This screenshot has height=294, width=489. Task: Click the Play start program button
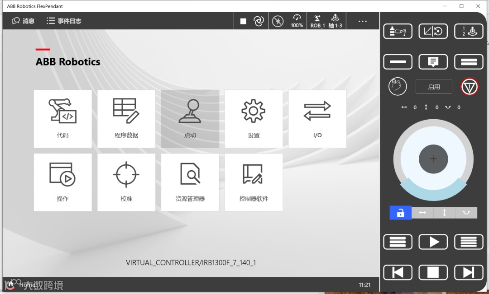(433, 242)
